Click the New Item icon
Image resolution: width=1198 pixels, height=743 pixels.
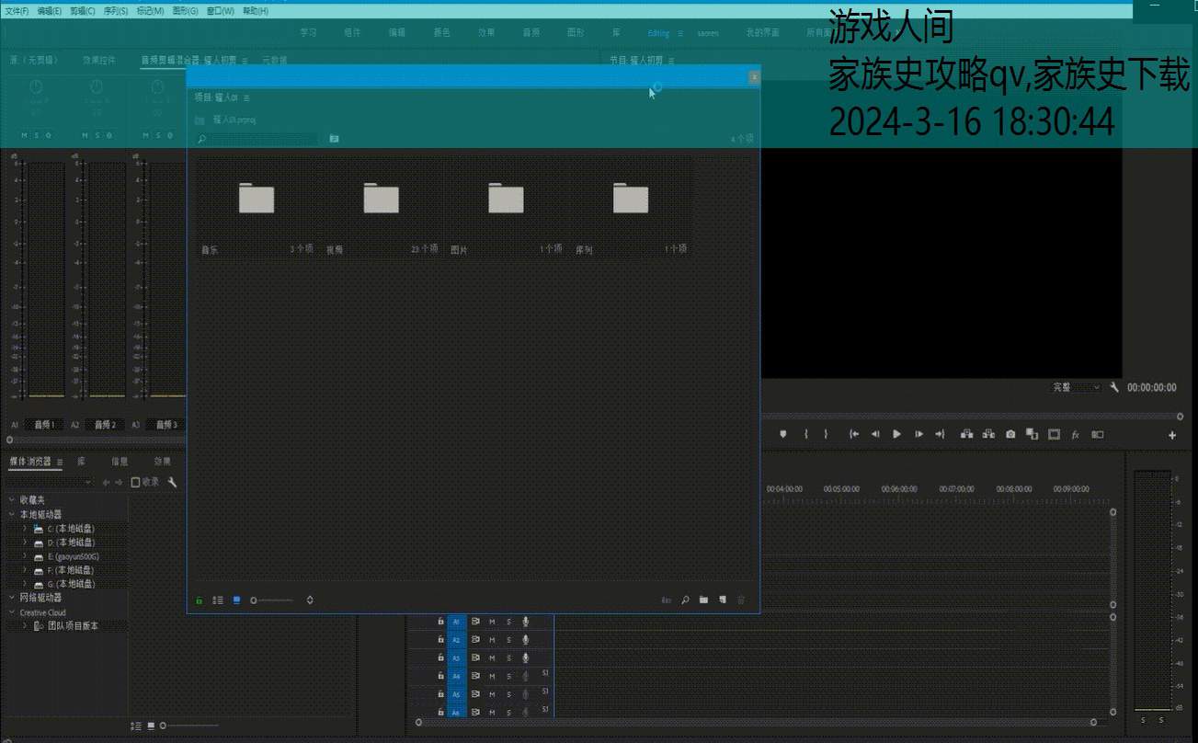[723, 600]
